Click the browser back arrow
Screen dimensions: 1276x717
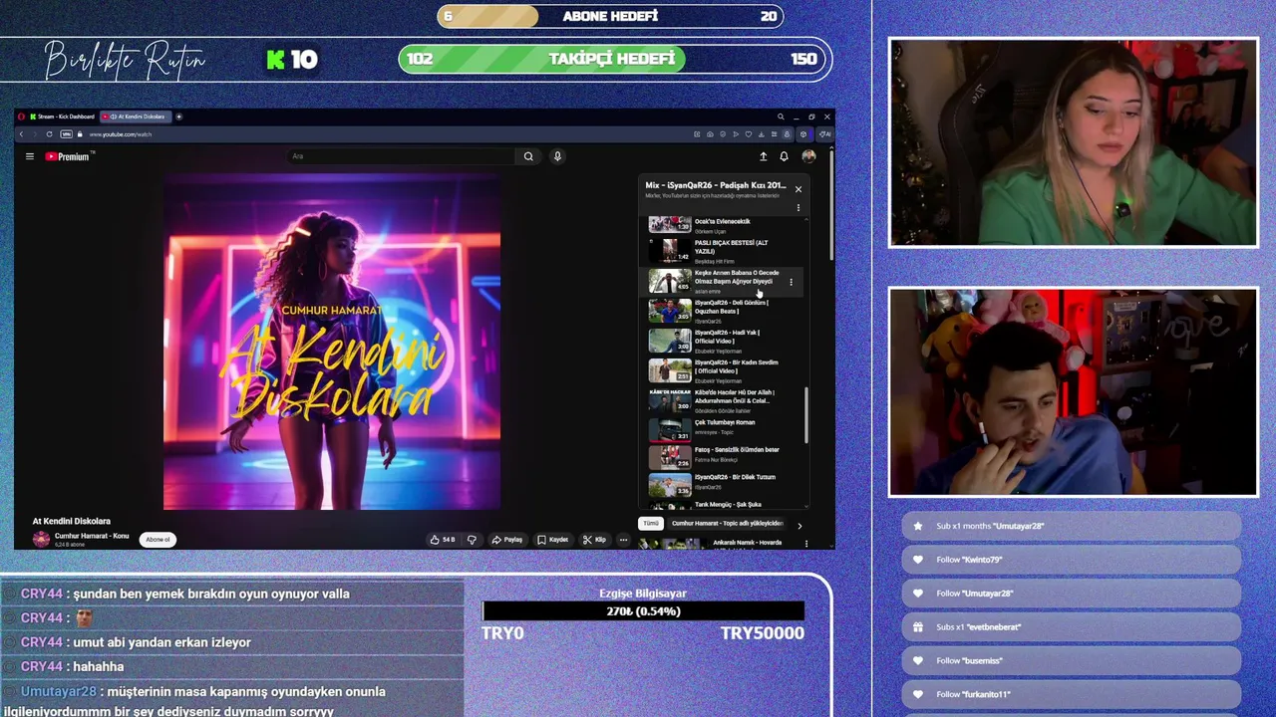[21, 134]
